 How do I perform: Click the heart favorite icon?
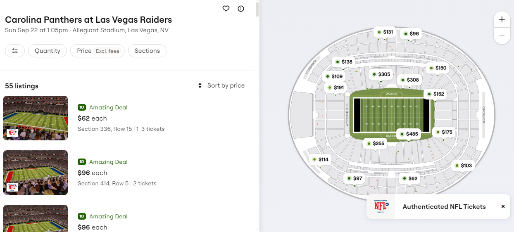tap(226, 9)
